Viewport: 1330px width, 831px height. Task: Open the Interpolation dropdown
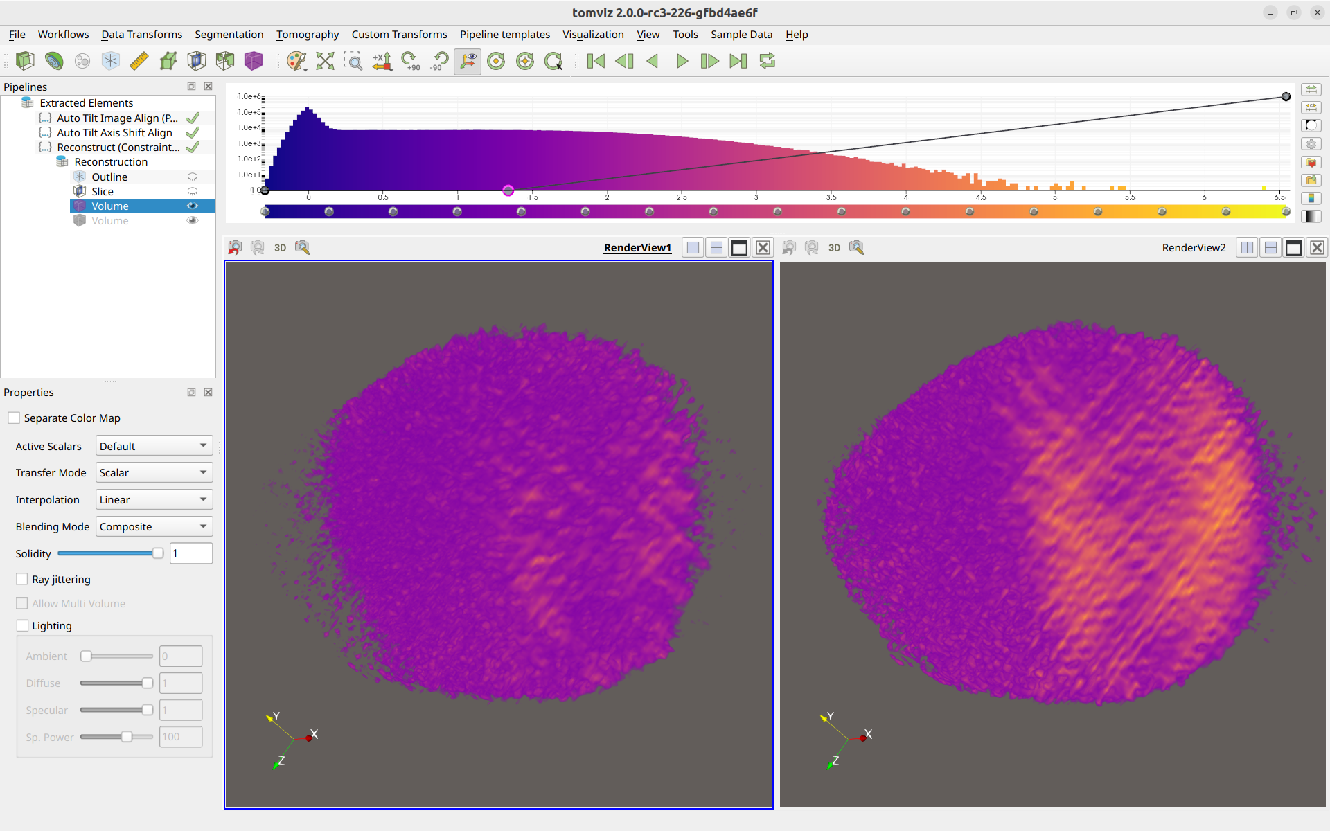(x=154, y=500)
